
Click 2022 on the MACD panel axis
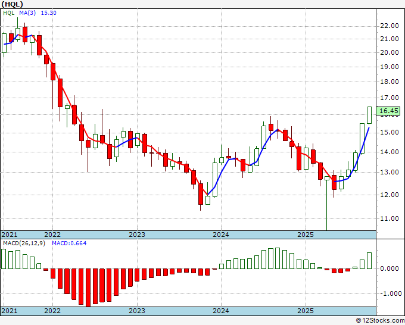(x=52, y=311)
